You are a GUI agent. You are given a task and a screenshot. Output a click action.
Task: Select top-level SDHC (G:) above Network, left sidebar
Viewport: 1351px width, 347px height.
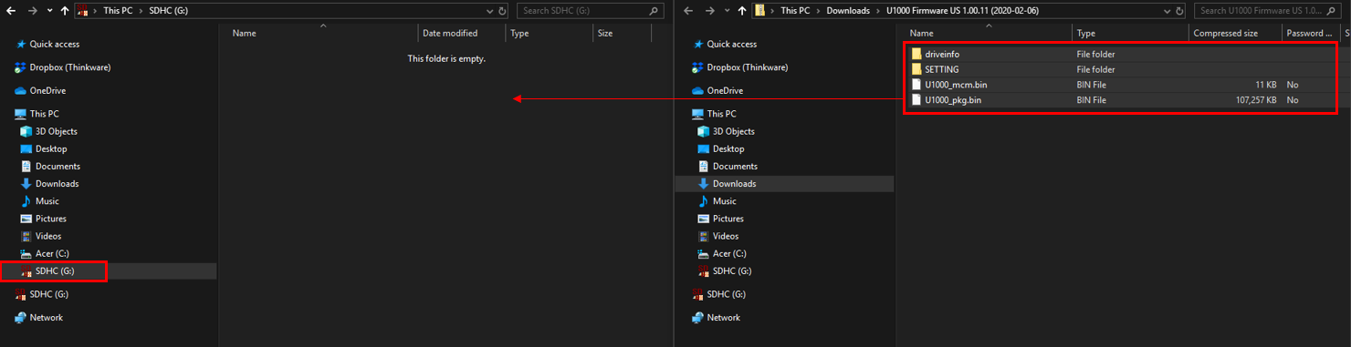tap(48, 294)
